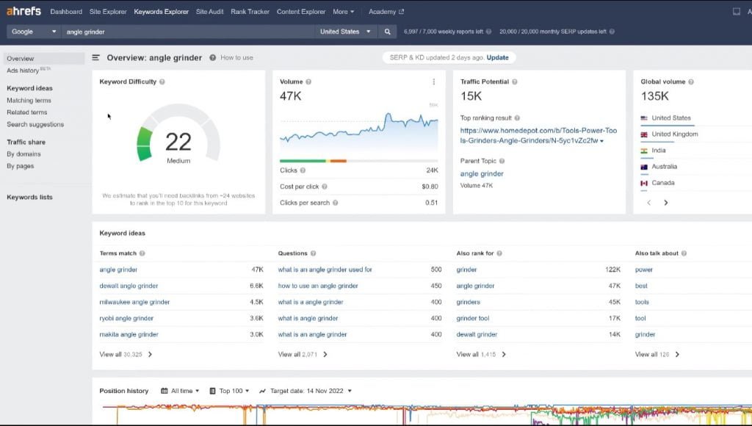Screen dimensions: 752x426
Task: Click help icon beside Clicks
Action: (x=303, y=170)
